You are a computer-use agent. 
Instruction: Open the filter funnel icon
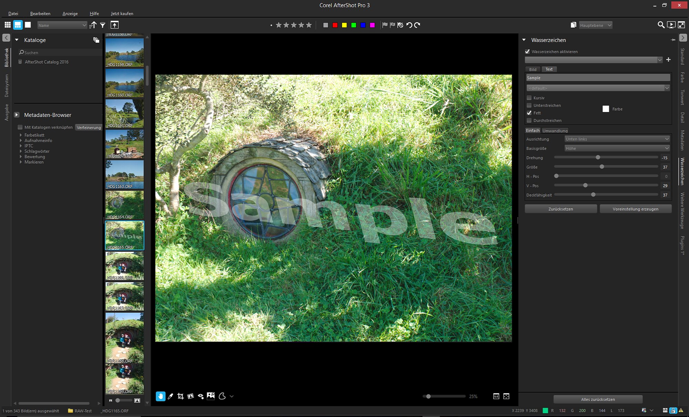click(x=103, y=25)
